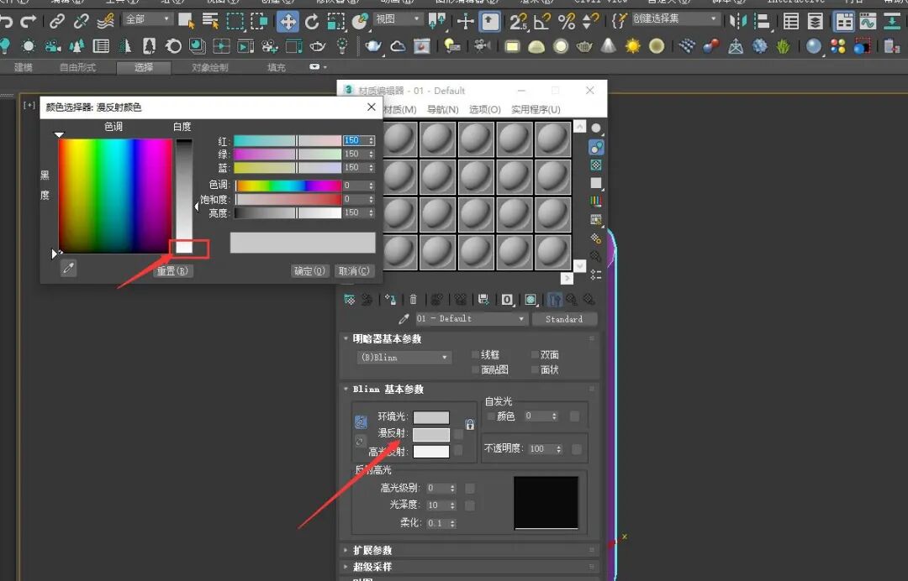Switch to the 对象绘制 ribbon tab
This screenshot has width=908, height=581.
click(x=209, y=68)
